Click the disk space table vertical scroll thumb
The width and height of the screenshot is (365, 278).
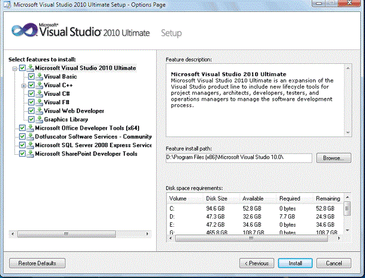[347, 208]
